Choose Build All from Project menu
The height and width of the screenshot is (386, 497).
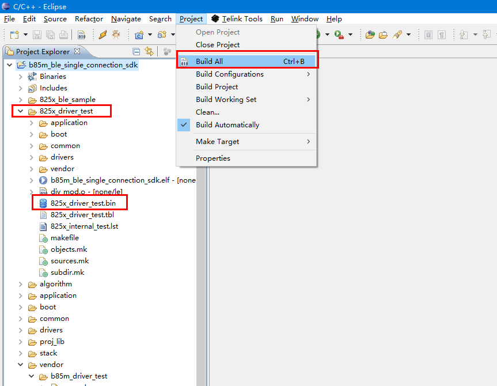(x=246, y=61)
